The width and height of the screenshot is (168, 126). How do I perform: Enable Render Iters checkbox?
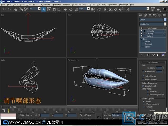pos(143,71)
